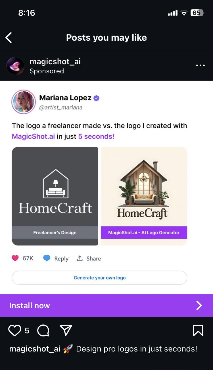Screen dimensions: 213x370
Task: Tap the Generate your own logo button
Action: (99, 278)
